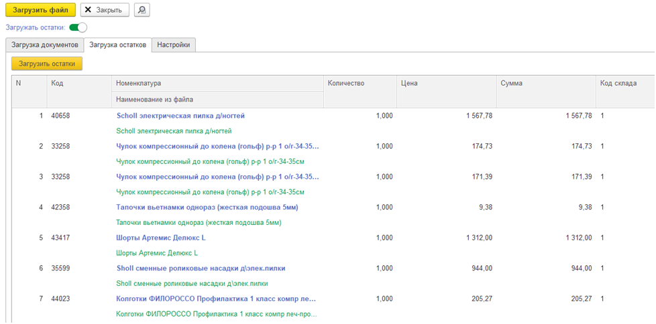Open the Чулок компрессионный link in row 2
Image resolution: width=656 pixels, height=324 pixels.
(217, 147)
